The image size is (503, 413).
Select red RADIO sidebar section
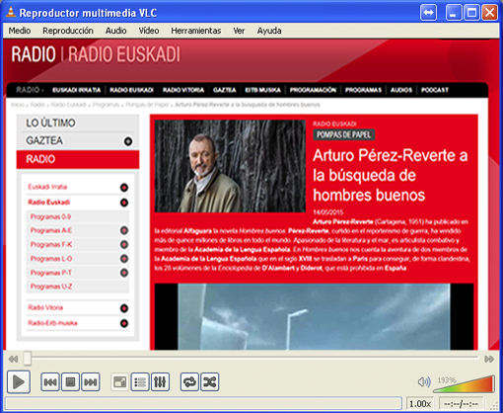coord(78,159)
